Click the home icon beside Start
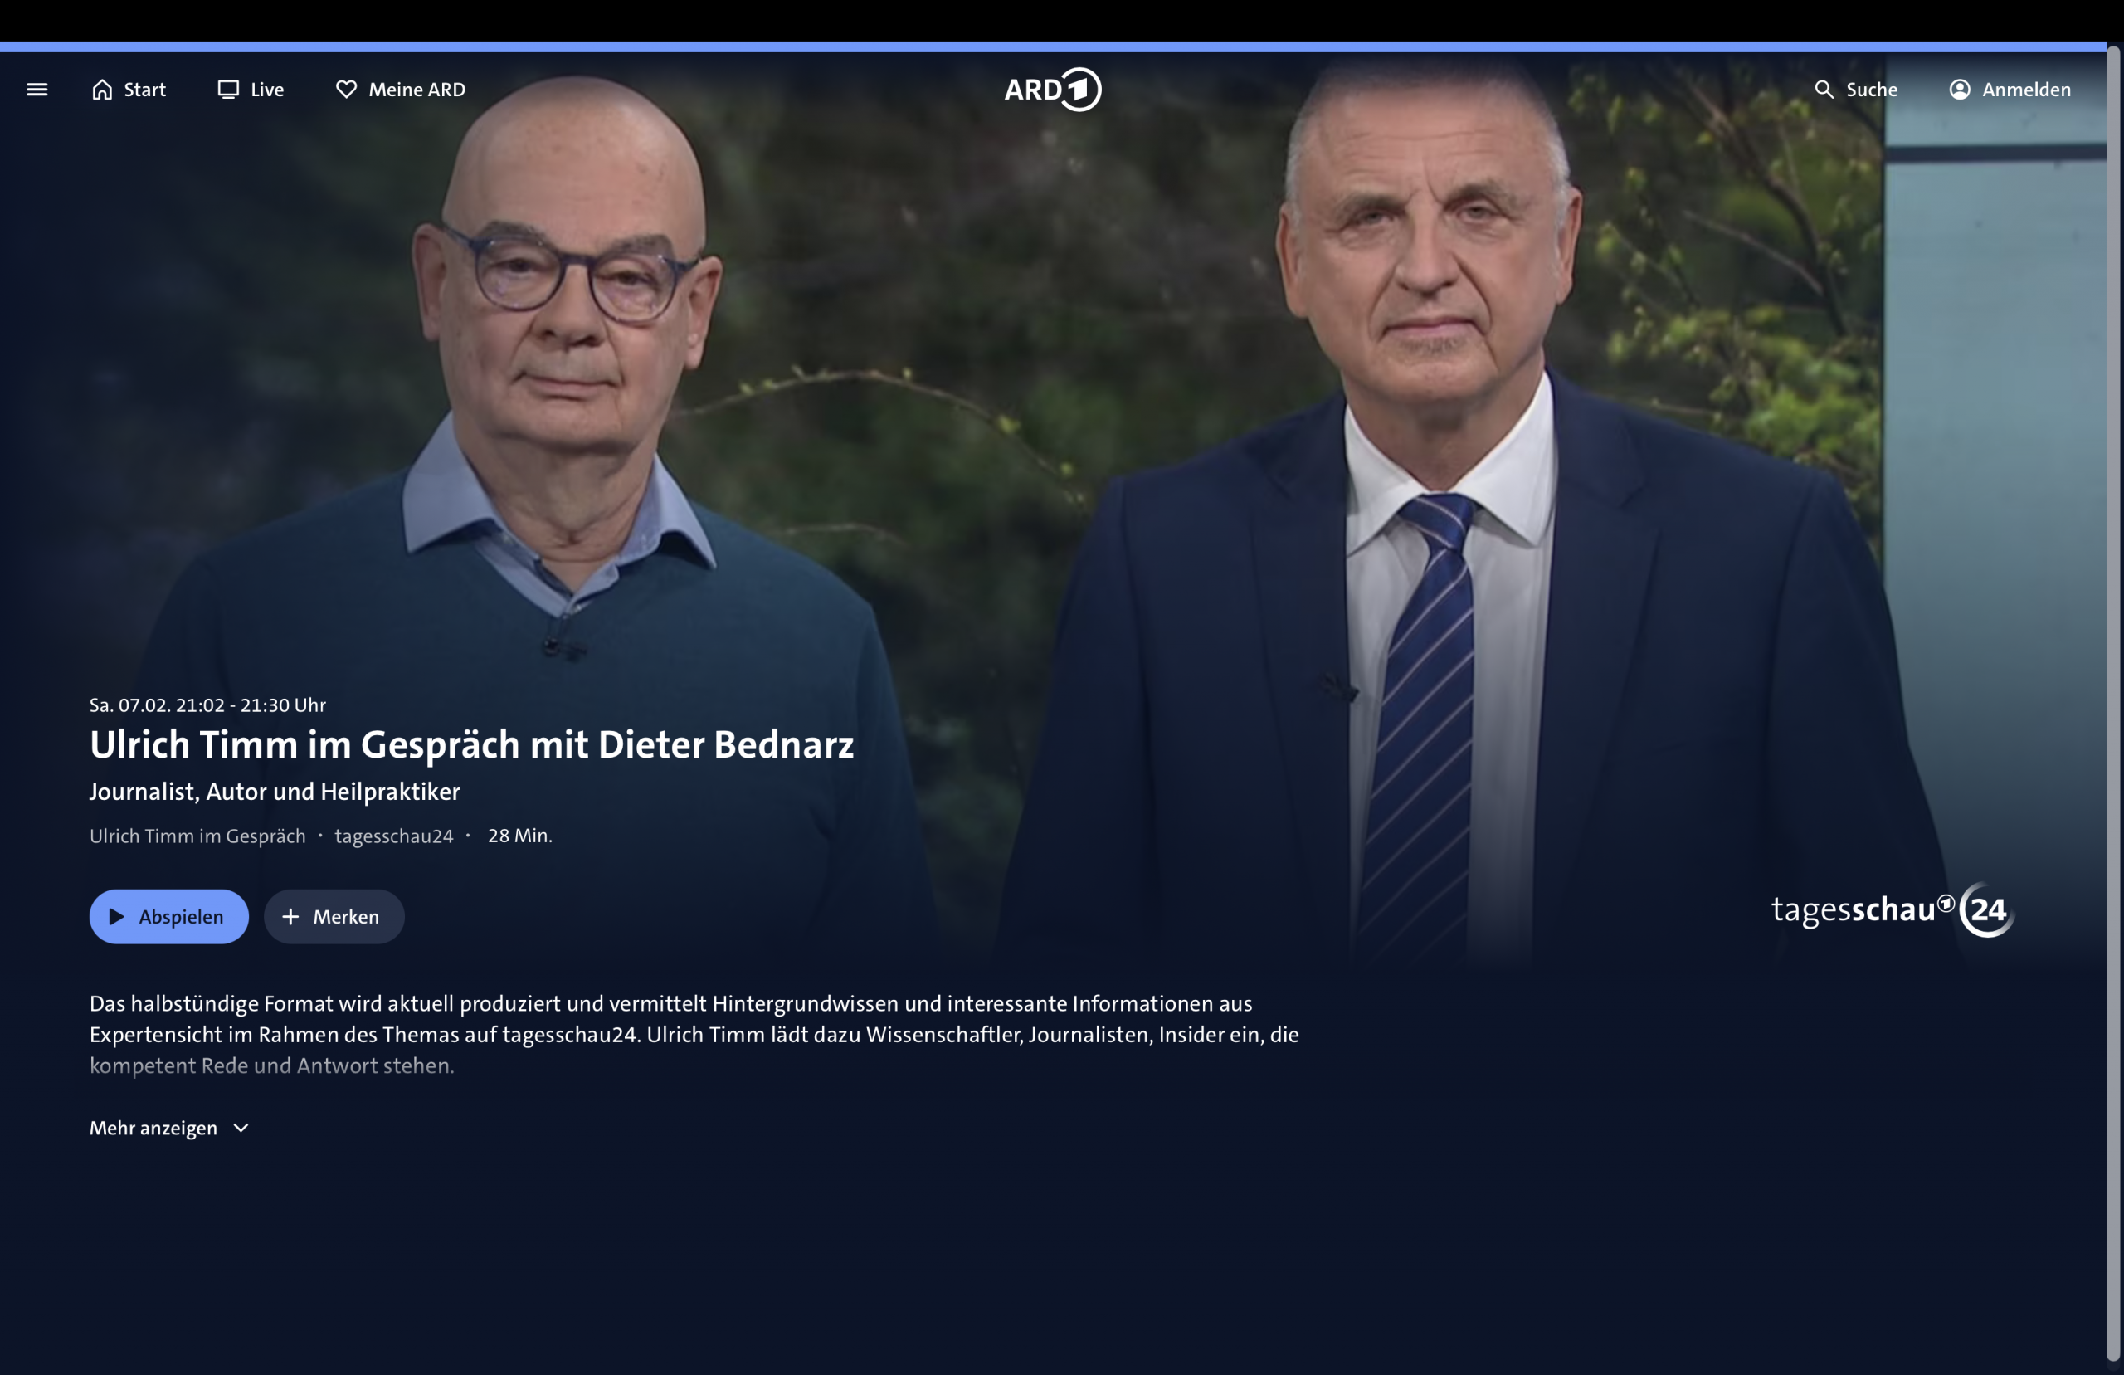The image size is (2124, 1375). [x=103, y=90]
